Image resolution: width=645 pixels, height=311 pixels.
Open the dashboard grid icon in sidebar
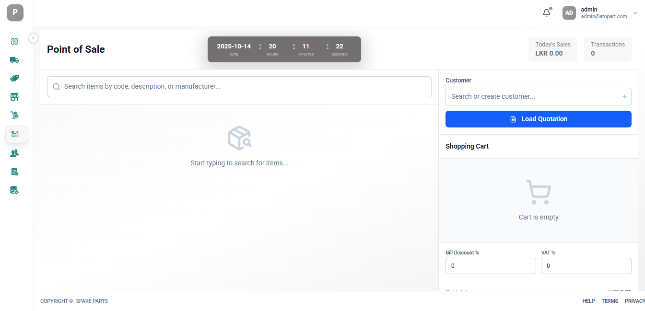14,42
